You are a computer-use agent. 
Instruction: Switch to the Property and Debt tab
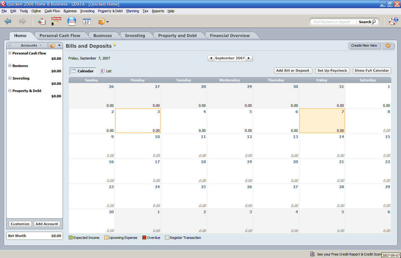point(178,36)
